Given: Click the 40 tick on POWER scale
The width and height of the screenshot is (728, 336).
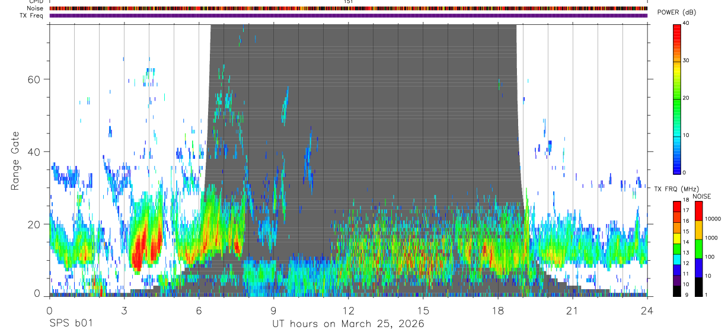Looking at the screenshot, I should point(687,23).
